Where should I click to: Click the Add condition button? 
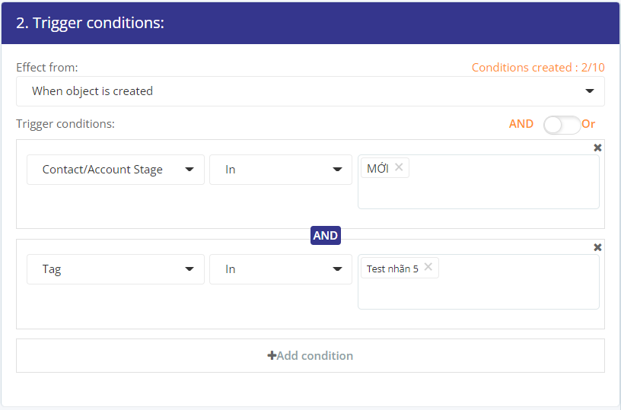[x=310, y=355]
